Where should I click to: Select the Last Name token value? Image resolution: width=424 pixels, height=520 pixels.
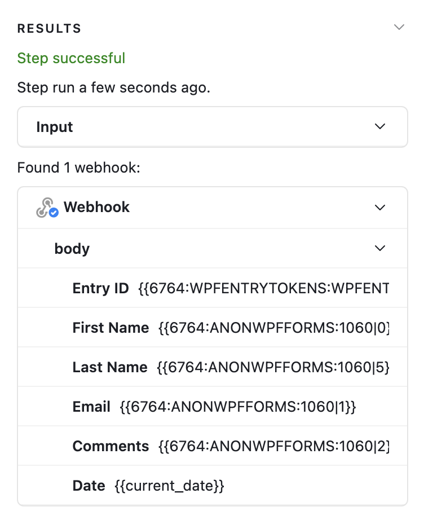pyautogui.click(x=273, y=367)
